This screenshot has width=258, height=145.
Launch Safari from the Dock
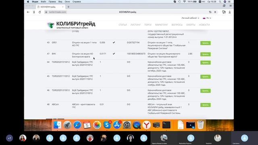[x=77, y=125]
